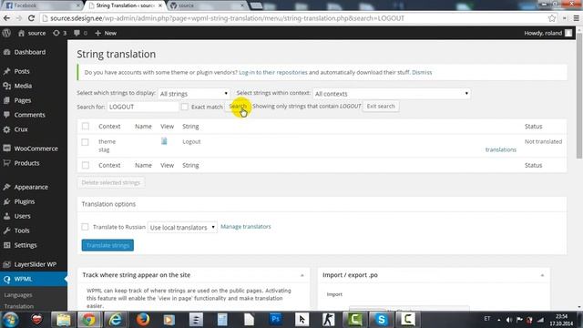Click the Exit search button
Image resolution: width=583 pixels, height=328 pixels.
[381, 107]
